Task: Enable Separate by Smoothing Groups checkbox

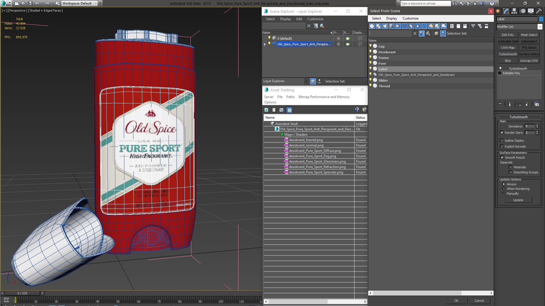Action: (x=510, y=172)
